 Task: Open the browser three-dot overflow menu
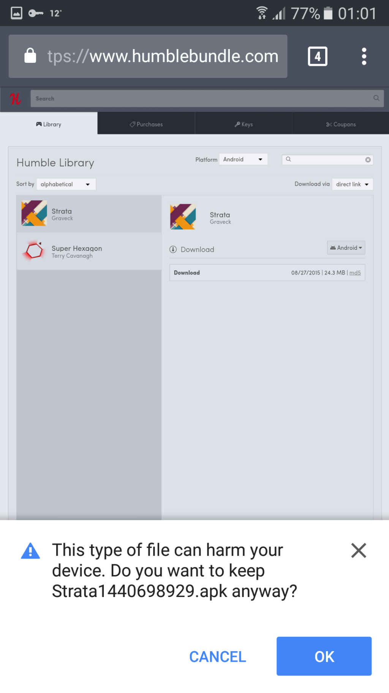tap(364, 56)
